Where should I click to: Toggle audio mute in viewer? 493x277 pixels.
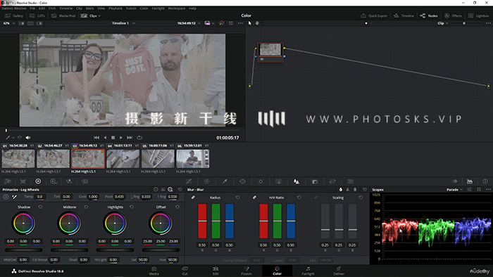28,137
